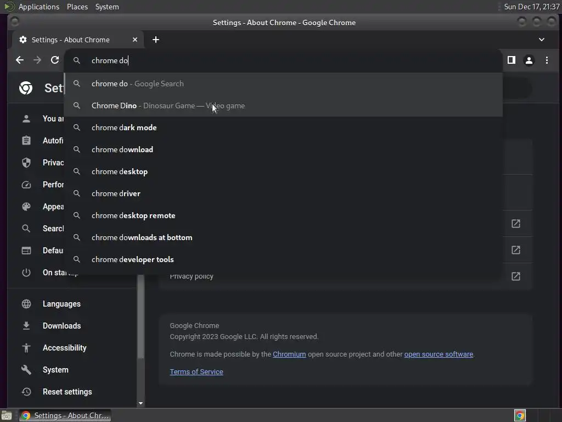Click the Languages globe icon
The width and height of the screenshot is (562, 422).
click(26, 304)
